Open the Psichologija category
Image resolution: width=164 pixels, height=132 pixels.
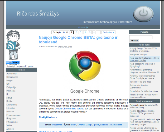click(12, 122)
